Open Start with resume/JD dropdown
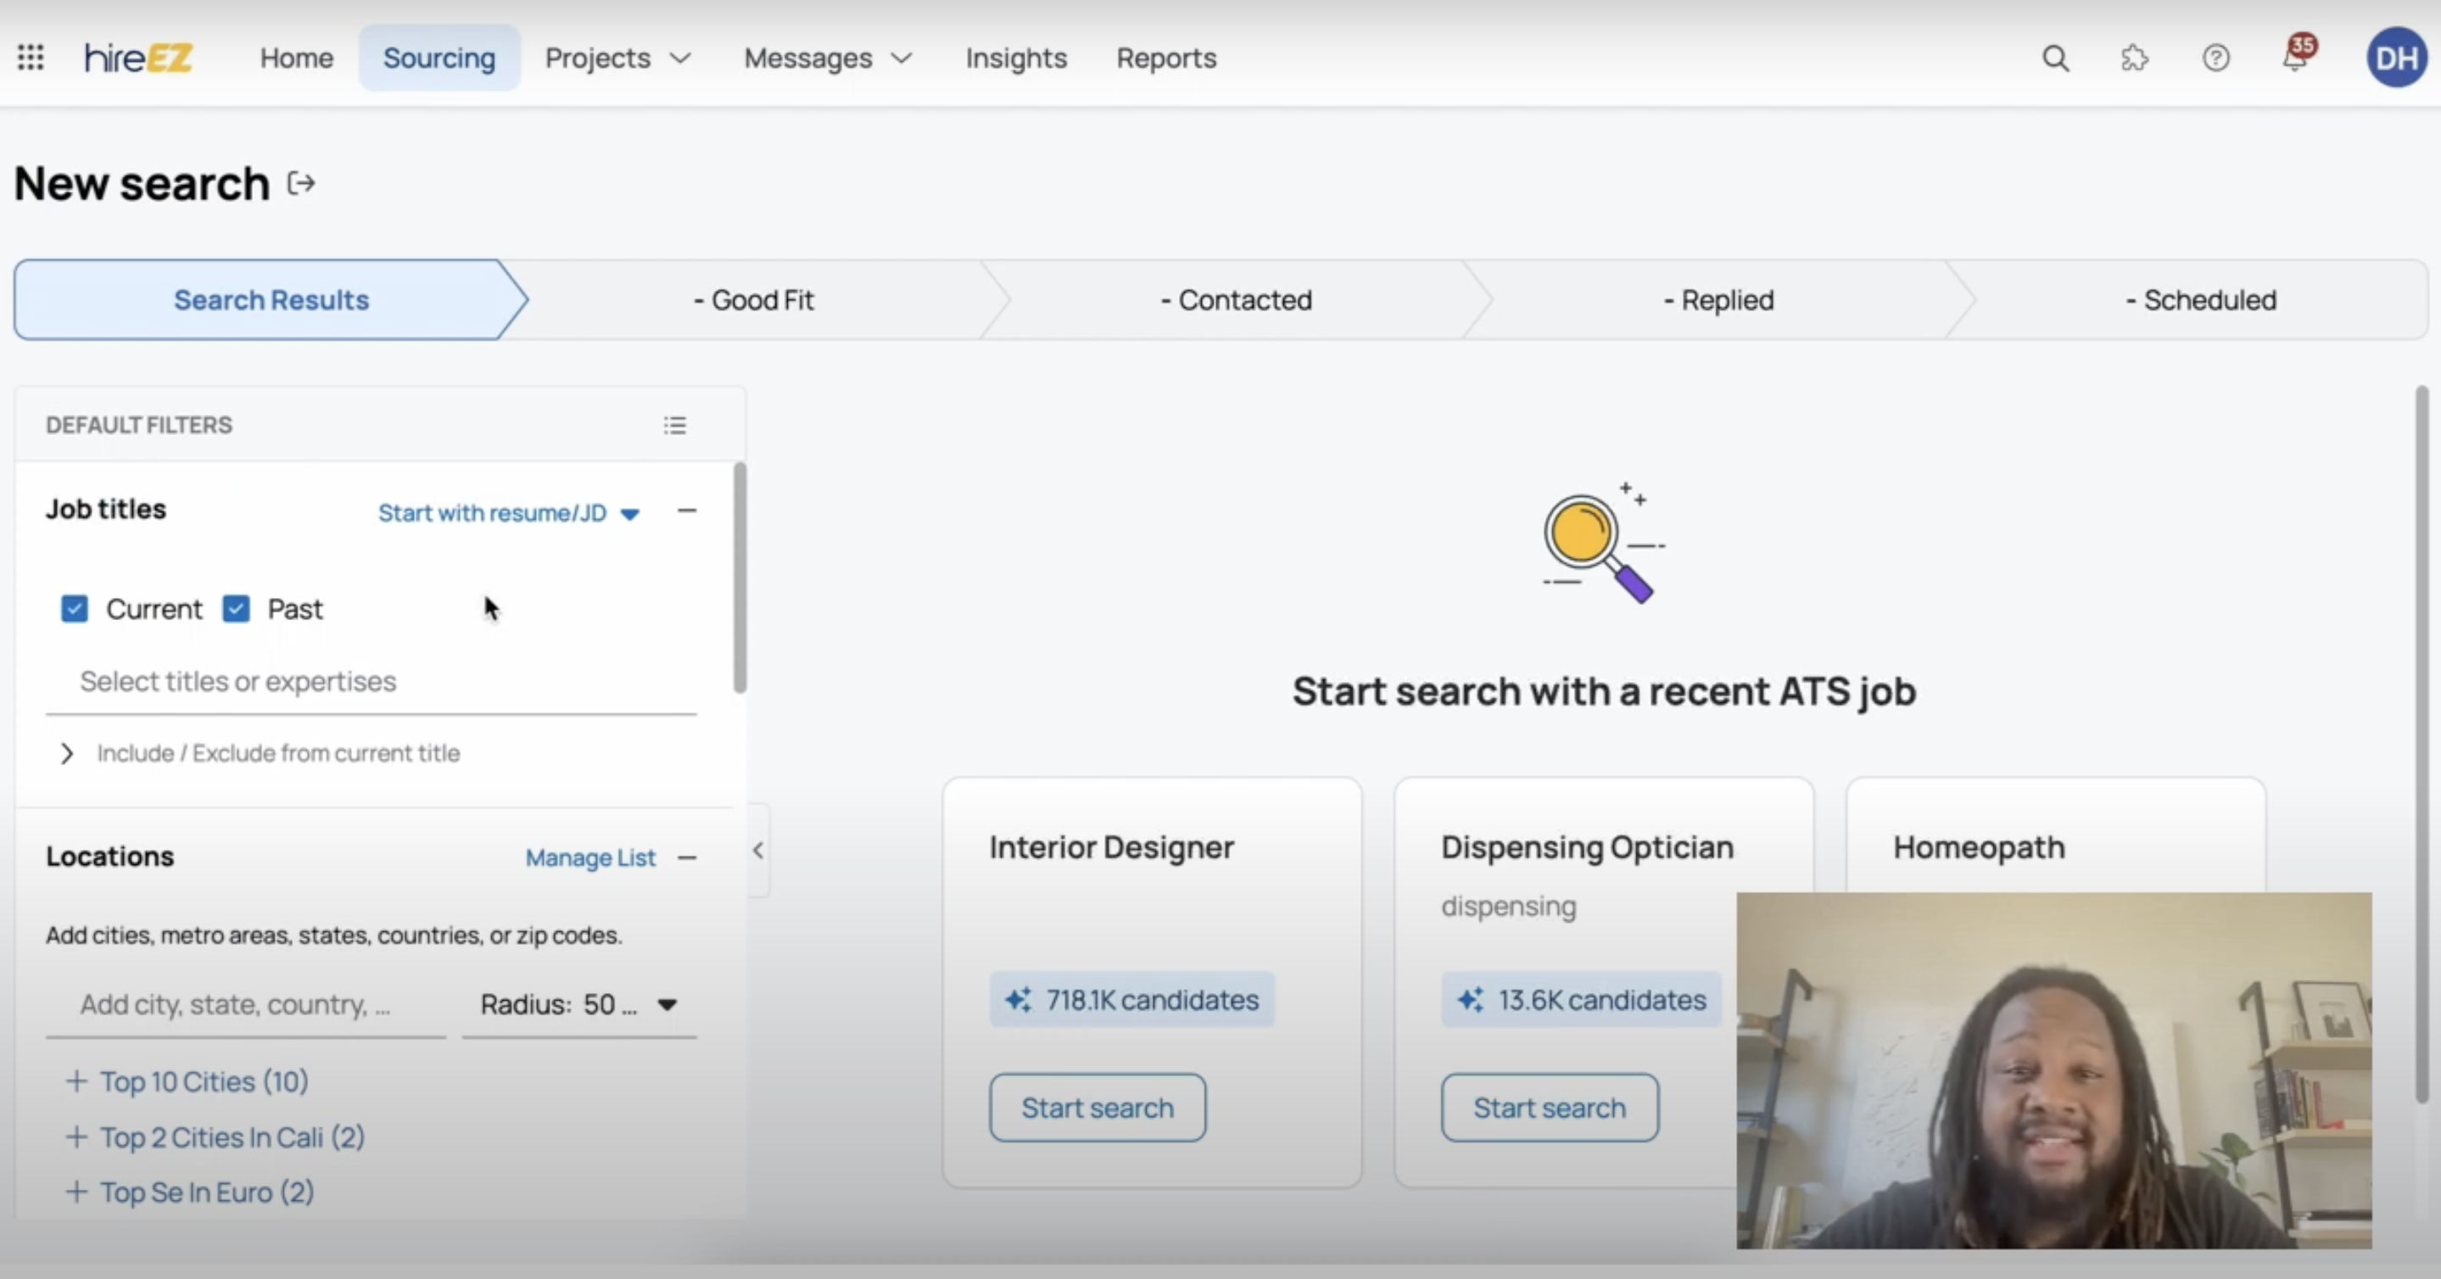The height and width of the screenshot is (1279, 2441). [509, 512]
